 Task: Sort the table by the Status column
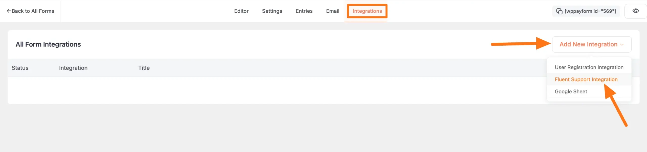20,68
